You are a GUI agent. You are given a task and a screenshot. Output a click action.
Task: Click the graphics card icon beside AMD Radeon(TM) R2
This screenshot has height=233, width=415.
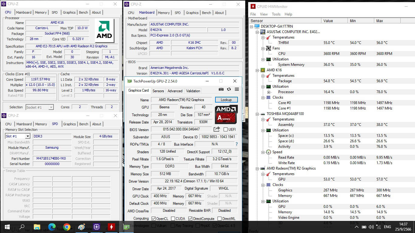[263, 168]
